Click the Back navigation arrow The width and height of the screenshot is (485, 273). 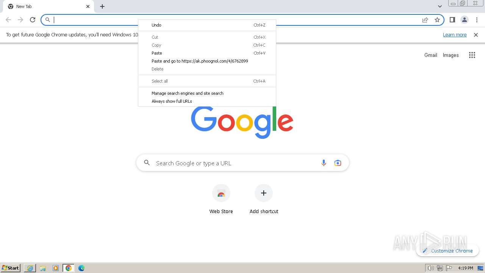[8, 20]
